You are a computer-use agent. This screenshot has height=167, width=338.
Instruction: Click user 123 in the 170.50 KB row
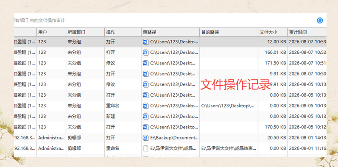(x=42, y=127)
